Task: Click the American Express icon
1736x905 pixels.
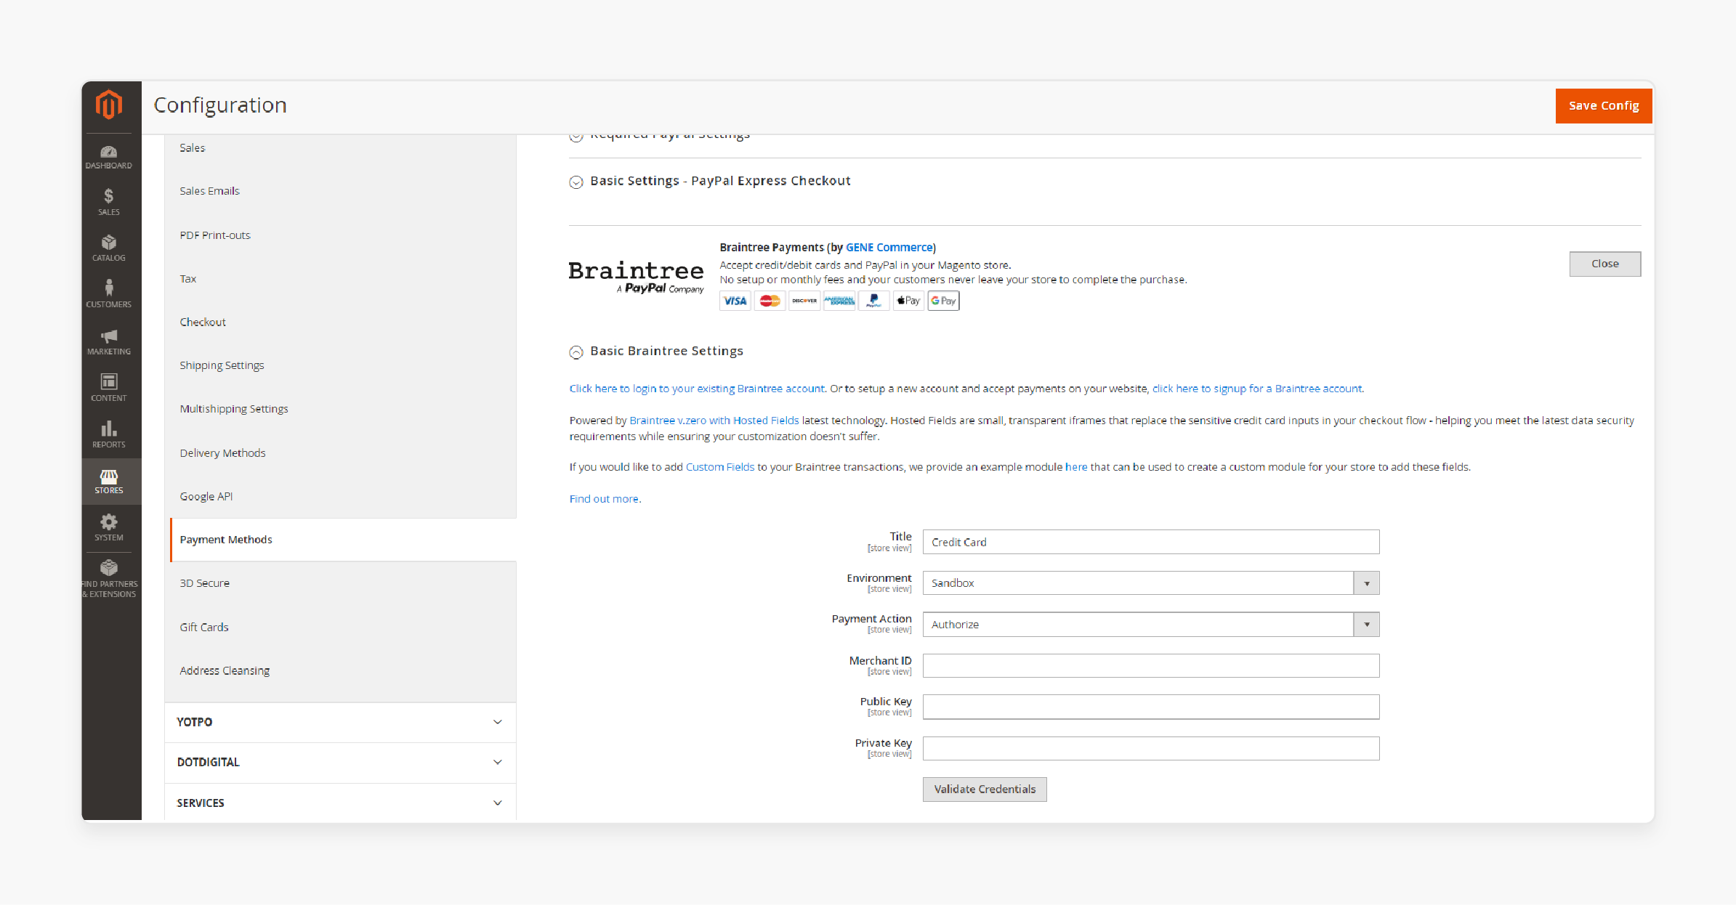Action: pyautogui.click(x=839, y=301)
